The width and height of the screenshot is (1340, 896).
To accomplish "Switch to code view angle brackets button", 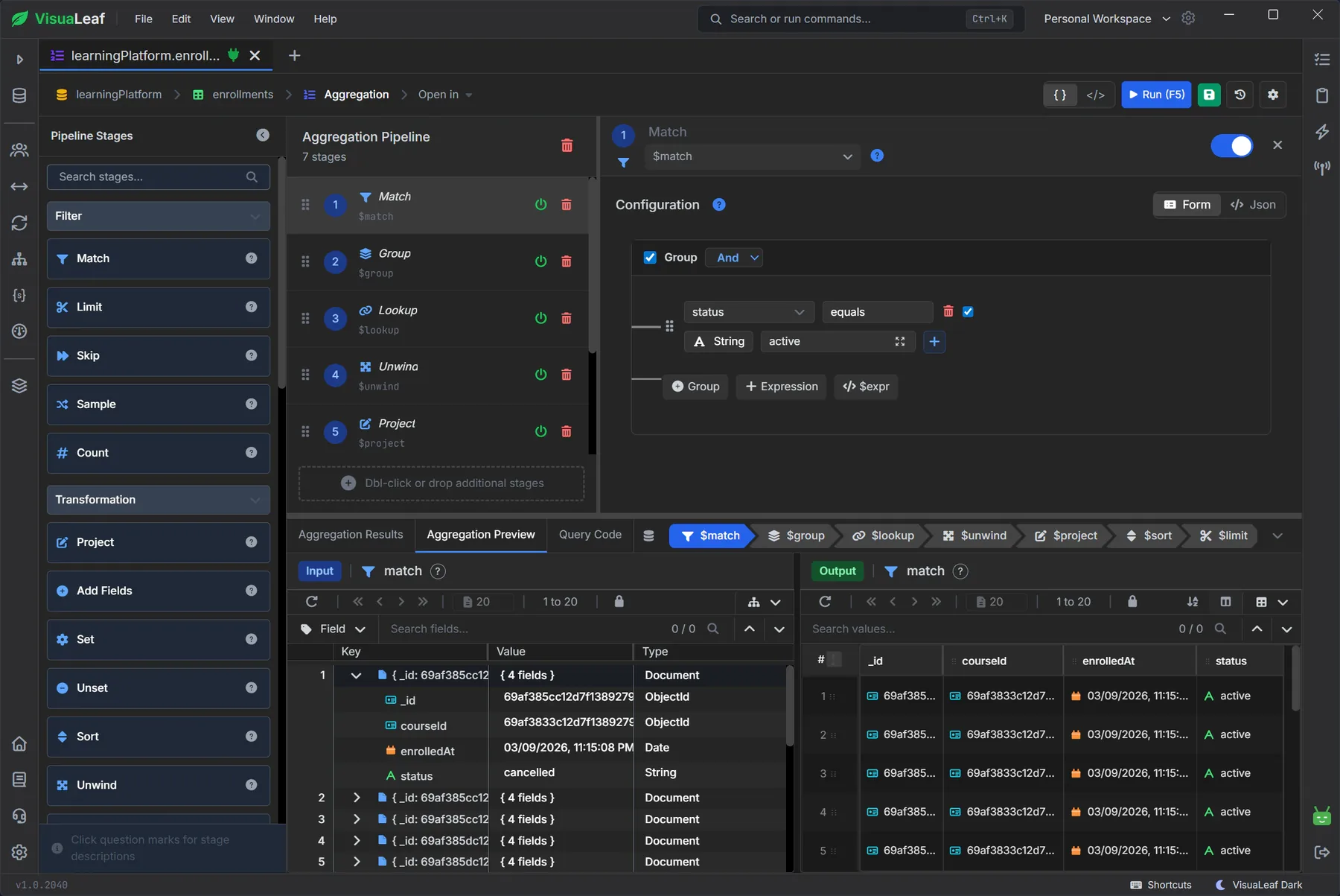I will point(1096,95).
